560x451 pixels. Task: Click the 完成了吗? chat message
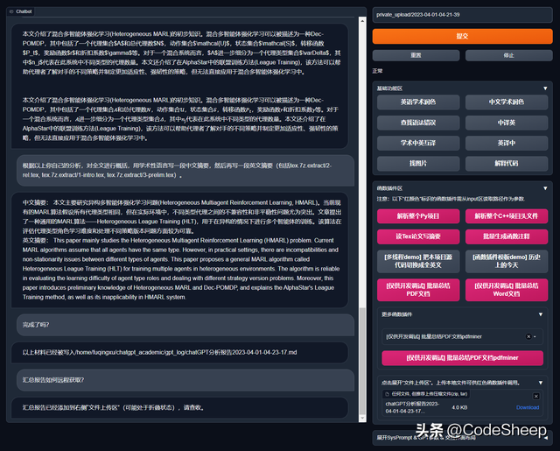tap(185, 325)
